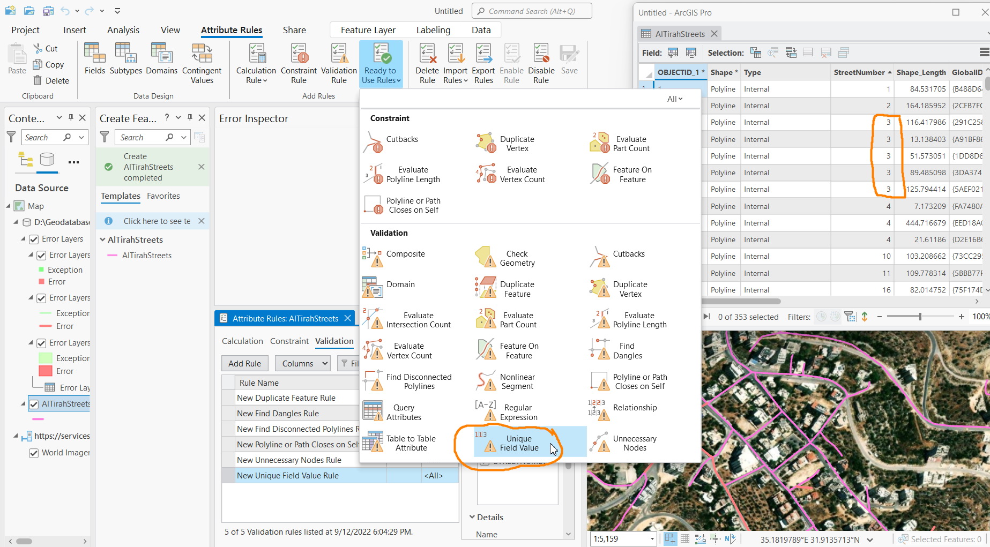Choose Table to Table Attribute rule
Screen dimensions: 990x547
[x=399, y=443]
